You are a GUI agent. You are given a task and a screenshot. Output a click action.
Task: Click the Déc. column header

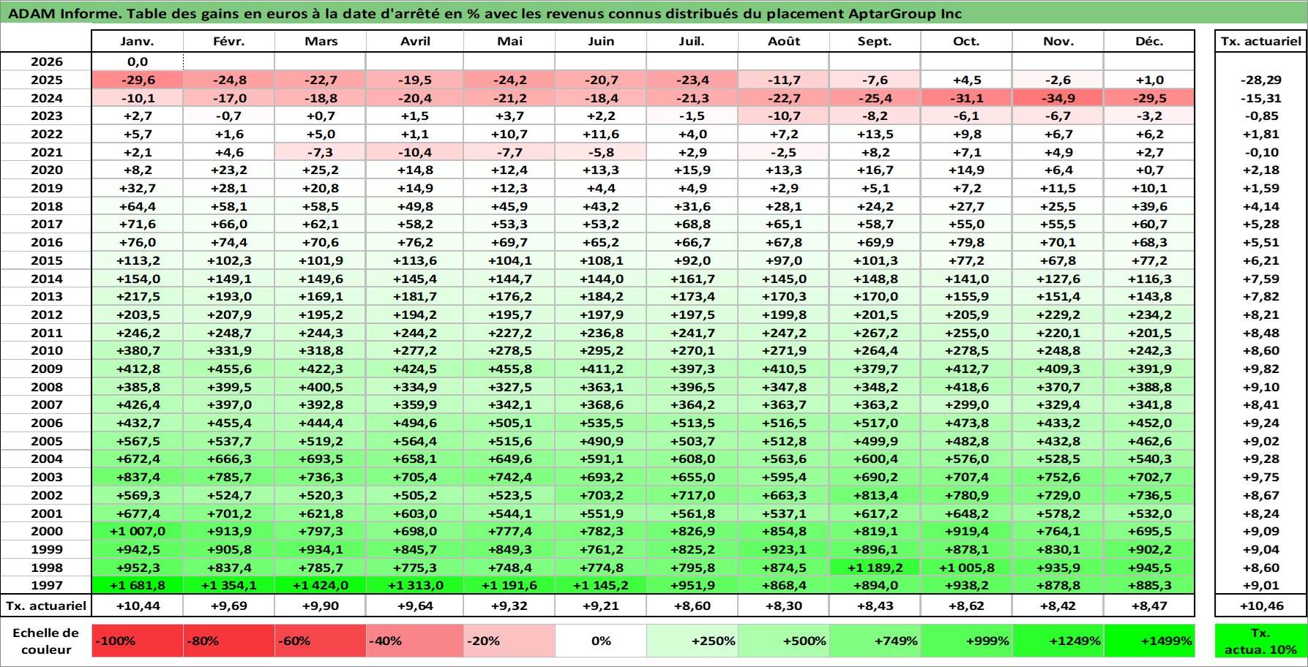[x=1149, y=41]
